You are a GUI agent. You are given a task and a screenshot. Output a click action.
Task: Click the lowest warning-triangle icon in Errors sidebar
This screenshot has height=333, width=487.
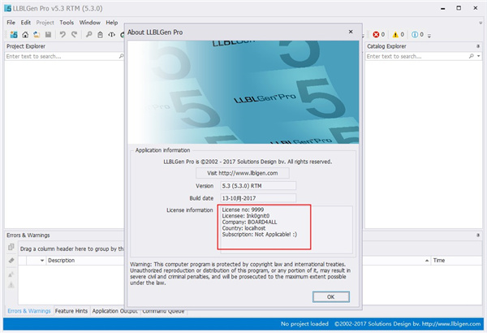tap(11, 285)
